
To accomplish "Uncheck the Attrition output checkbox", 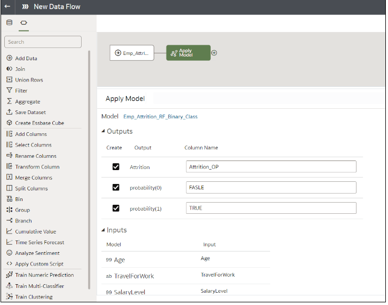I will (116, 167).
